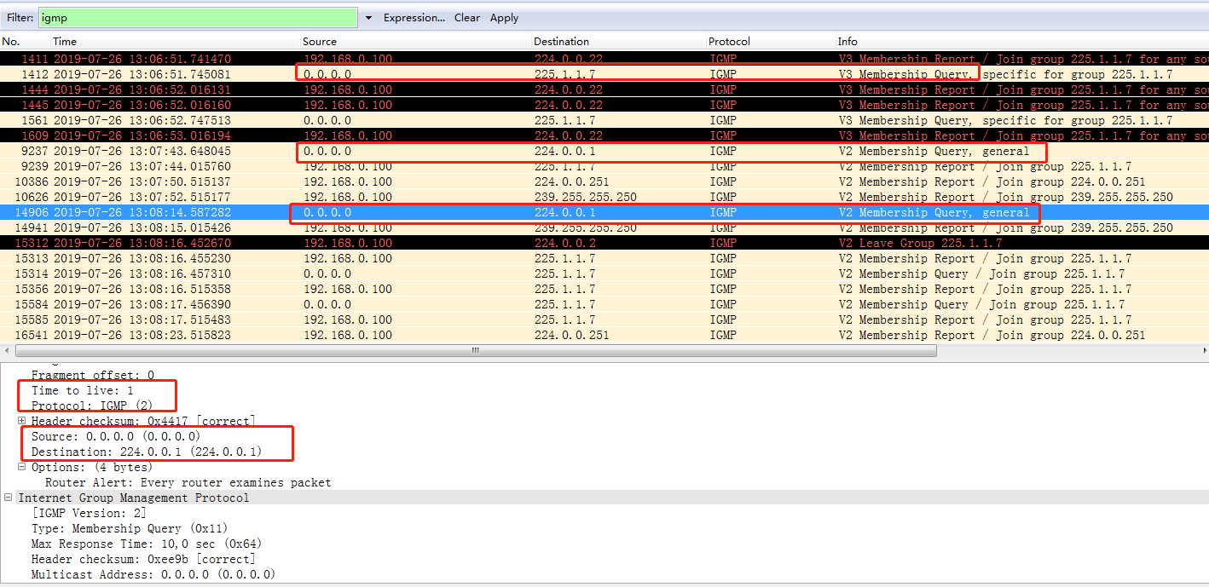Expand the Header checksum field details
The height and width of the screenshot is (587, 1209).
pos(20,420)
